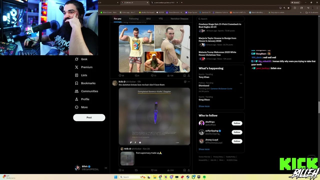This screenshot has width=320, height=180.
Task: Open footer More dropdown
Action: (x=222, y=160)
